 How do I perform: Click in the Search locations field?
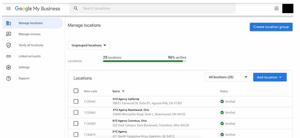pos(152,8)
